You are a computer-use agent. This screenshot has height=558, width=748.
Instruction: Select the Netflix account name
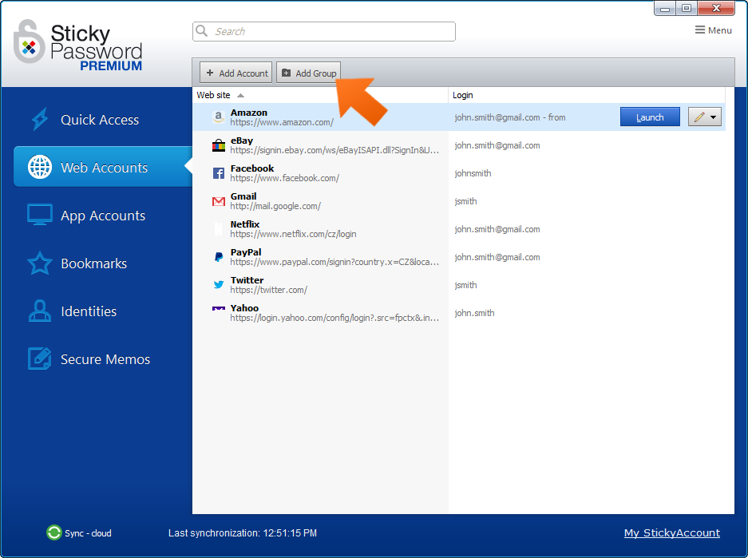pyautogui.click(x=245, y=224)
